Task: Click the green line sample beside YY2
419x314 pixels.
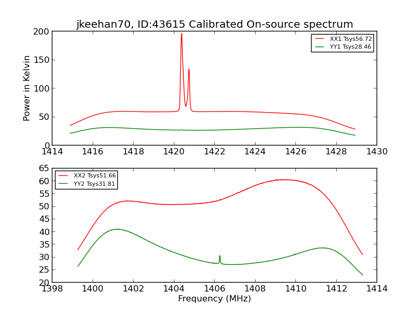Action: pyautogui.click(x=64, y=184)
